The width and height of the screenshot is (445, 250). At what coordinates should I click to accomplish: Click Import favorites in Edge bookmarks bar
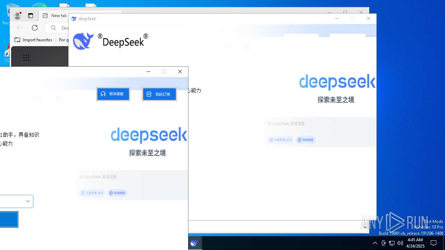coord(33,40)
